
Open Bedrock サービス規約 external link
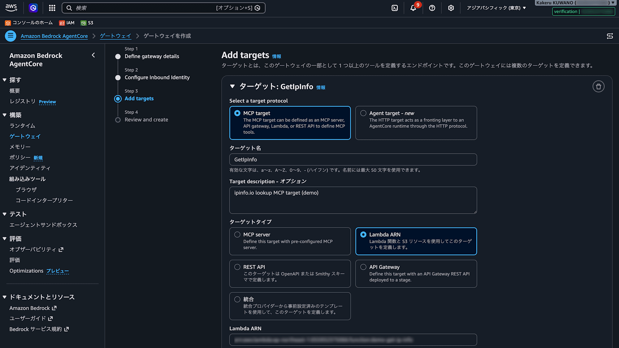(39, 329)
